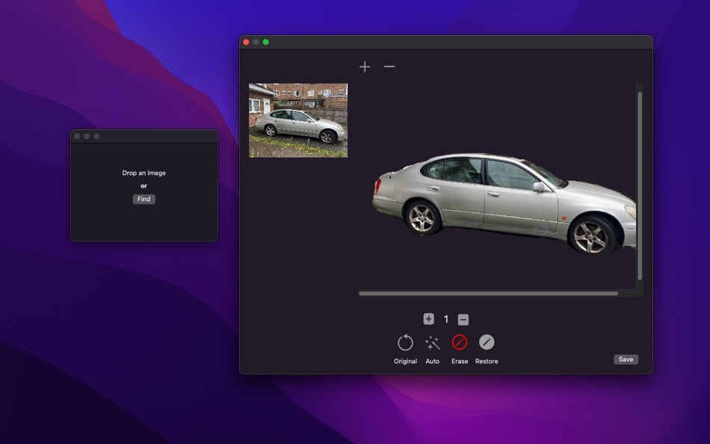Close the editor window with red button
Image resolution: width=710 pixels, height=444 pixels.
tap(246, 42)
